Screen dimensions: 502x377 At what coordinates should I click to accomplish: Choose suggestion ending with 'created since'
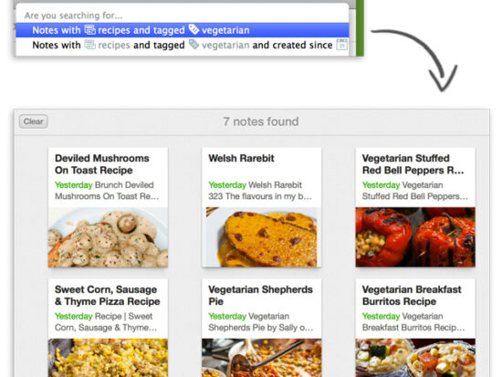(x=183, y=45)
